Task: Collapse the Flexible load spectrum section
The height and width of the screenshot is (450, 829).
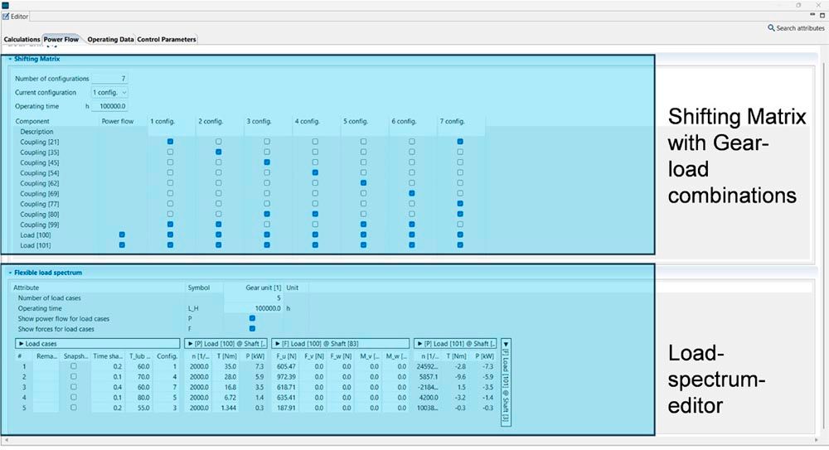Action: coord(10,273)
